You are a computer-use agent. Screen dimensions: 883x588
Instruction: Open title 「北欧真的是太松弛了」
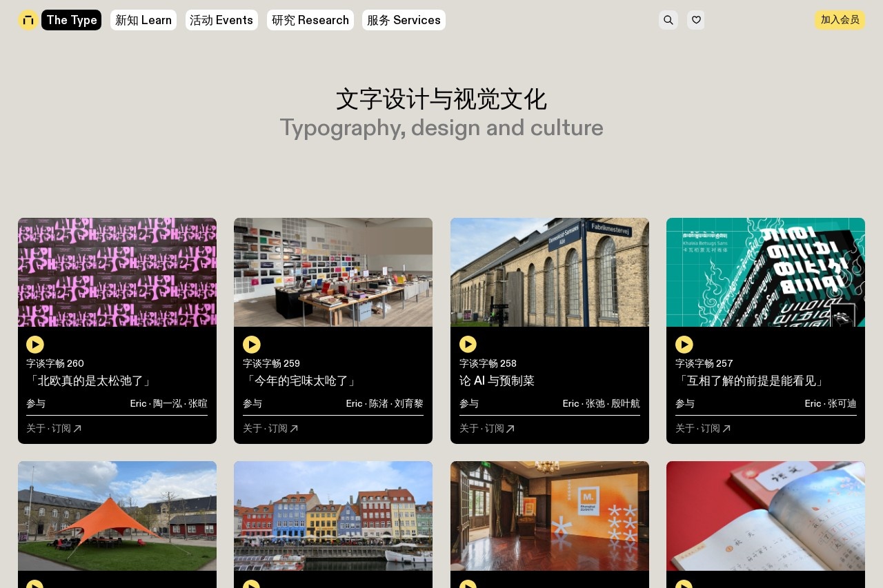(89, 381)
